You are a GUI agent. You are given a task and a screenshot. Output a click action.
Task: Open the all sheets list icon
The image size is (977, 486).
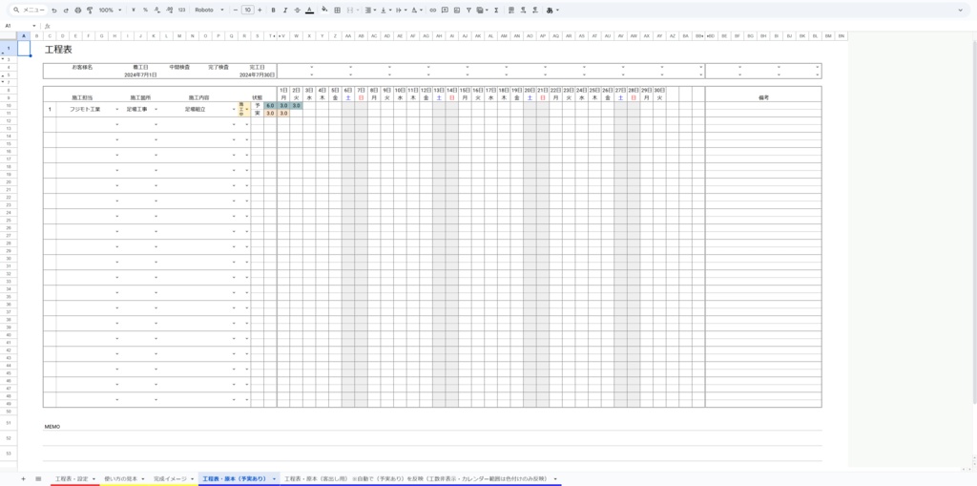tap(38, 478)
